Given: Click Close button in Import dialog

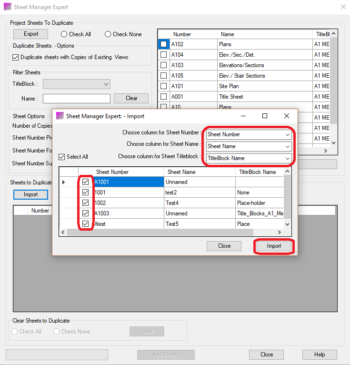Looking at the screenshot, I should [224, 246].
